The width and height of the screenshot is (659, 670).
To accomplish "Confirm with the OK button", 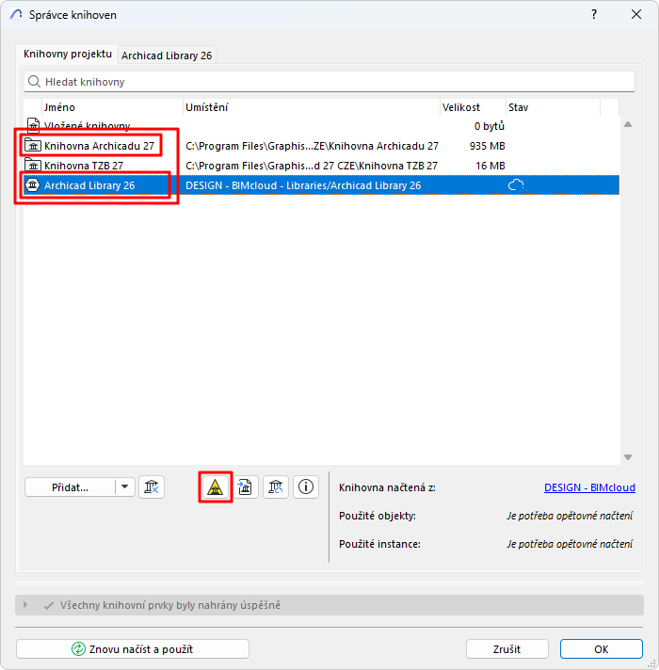I will [601, 649].
